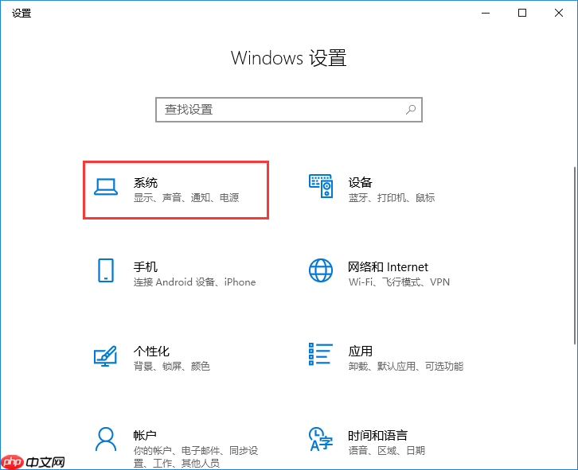Click the 时间和语言 clock-letter icon
Image resolution: width=578 pixels, height=470 pixels.
pos(321,439)
